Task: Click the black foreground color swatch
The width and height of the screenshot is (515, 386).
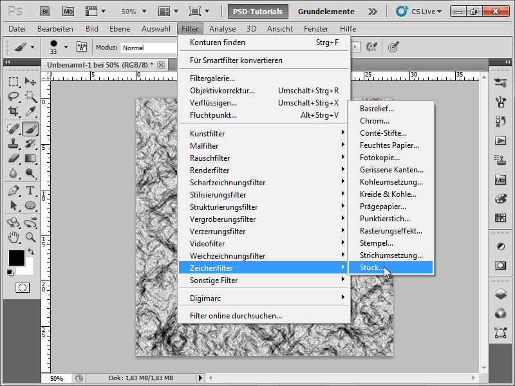Action: click(x=17, y=258)
